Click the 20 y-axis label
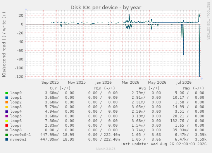Viewport: 212px width, 153px height. [x=21, y=15]
